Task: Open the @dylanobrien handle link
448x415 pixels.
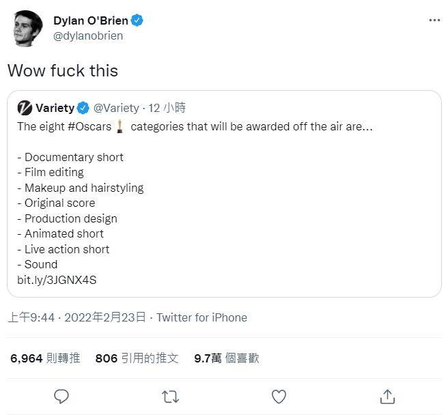Action: [x=88, y=35]
